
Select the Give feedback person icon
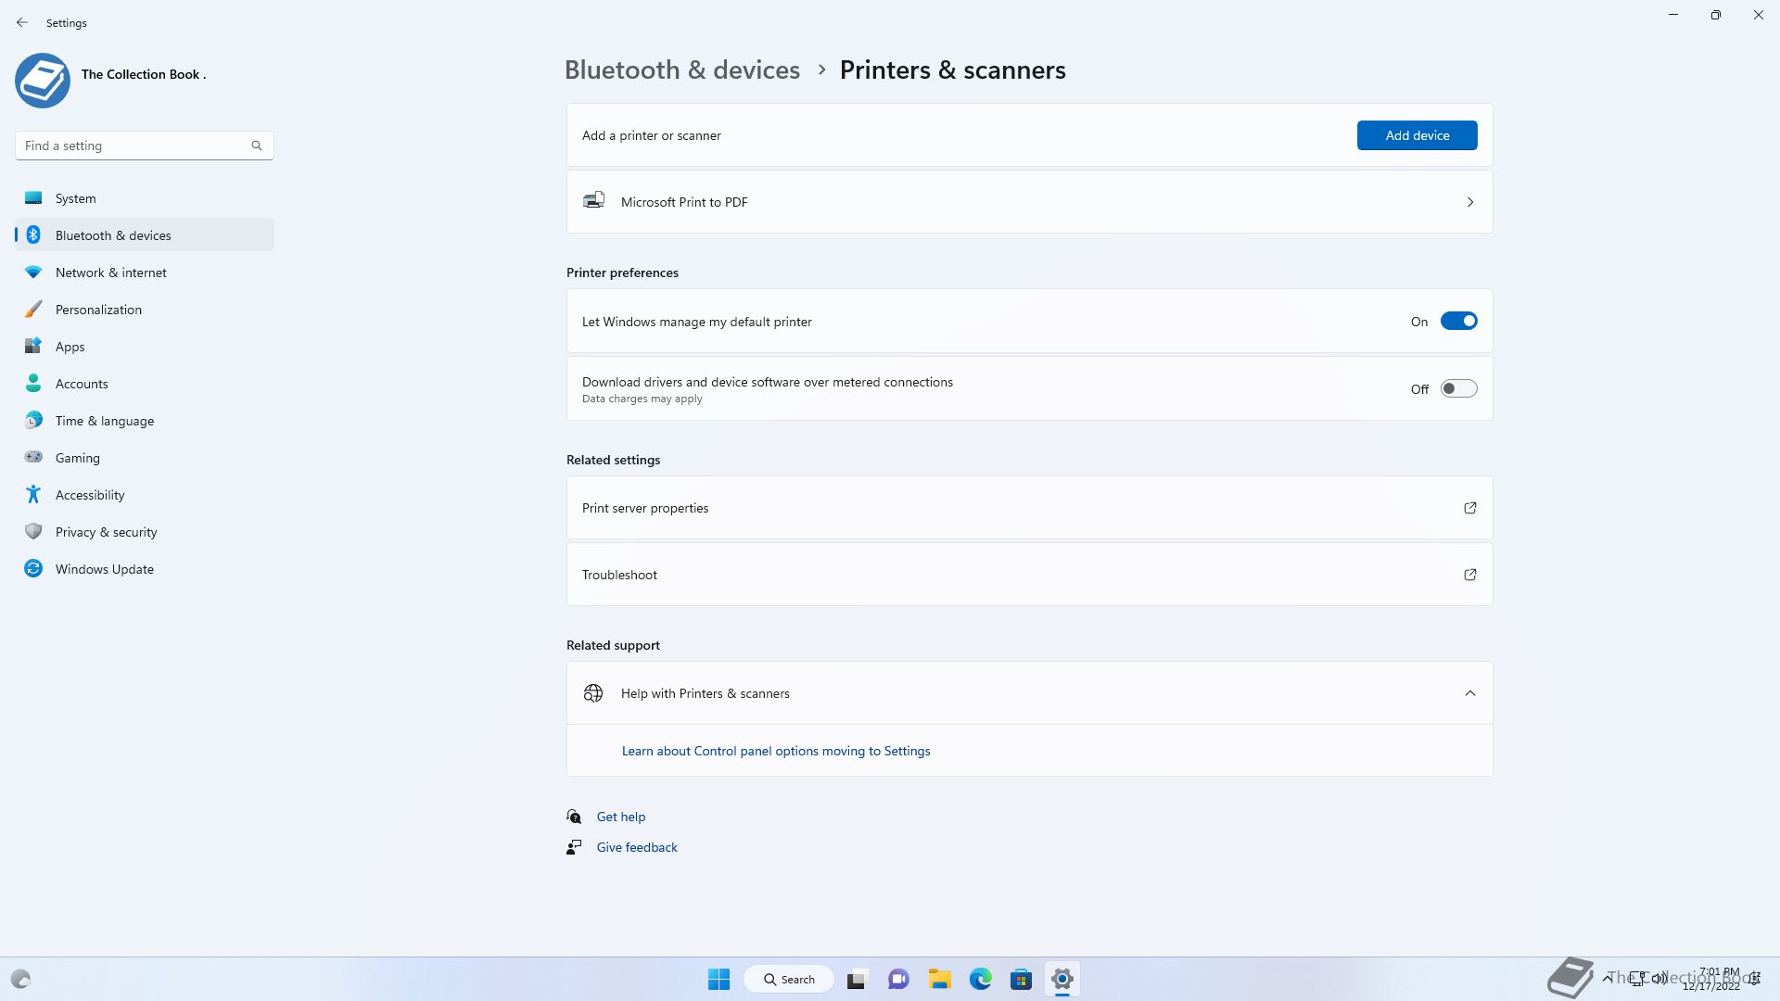coord(574,847)
